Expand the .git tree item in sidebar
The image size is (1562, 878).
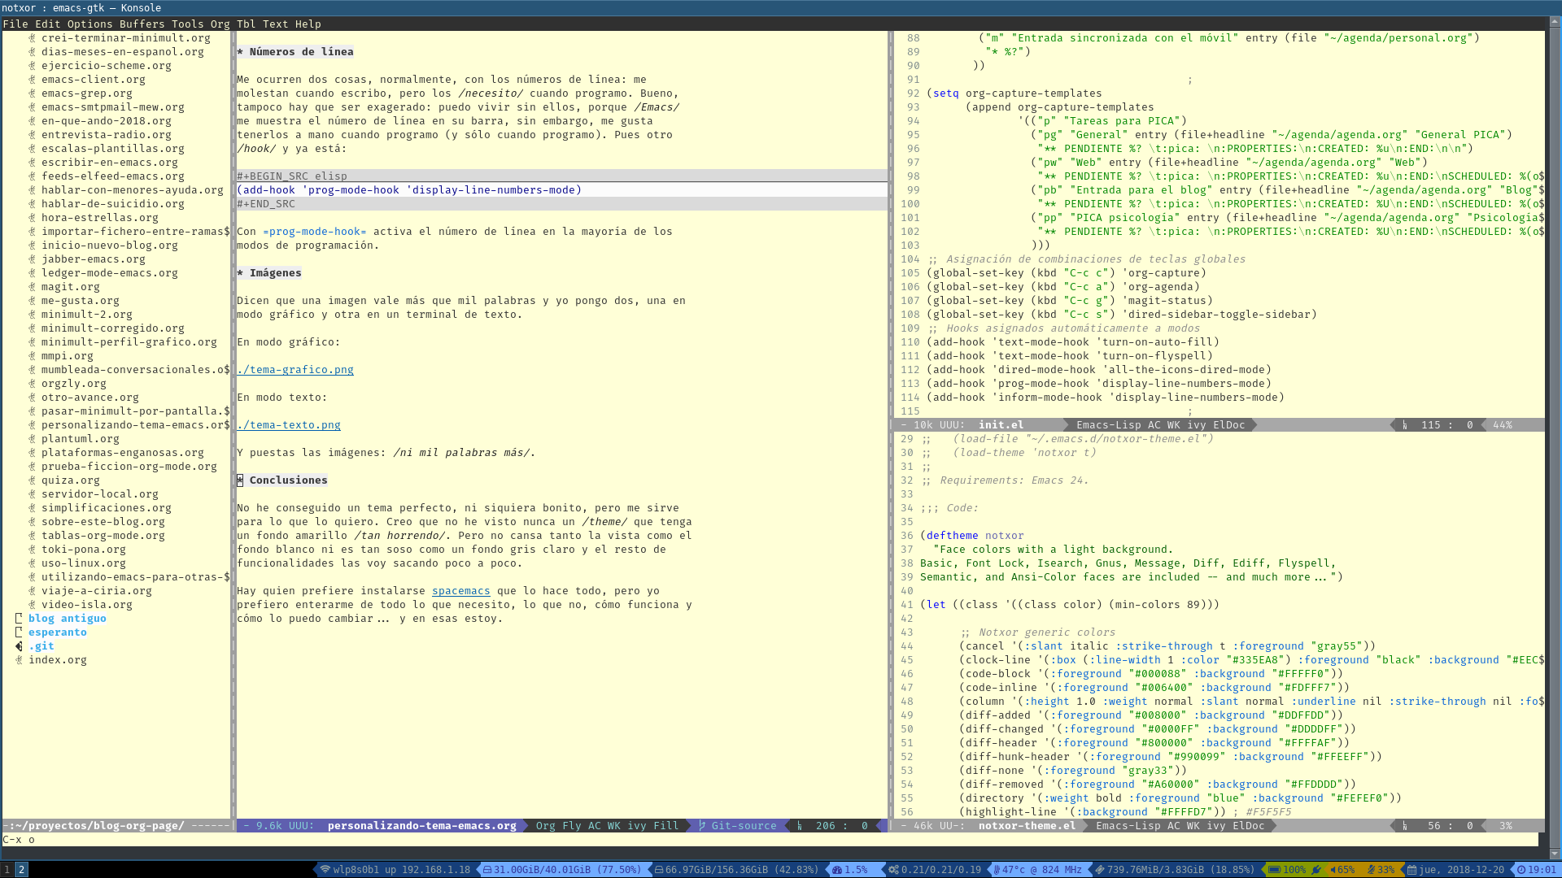pyautogui.click(x=20, y=645)
